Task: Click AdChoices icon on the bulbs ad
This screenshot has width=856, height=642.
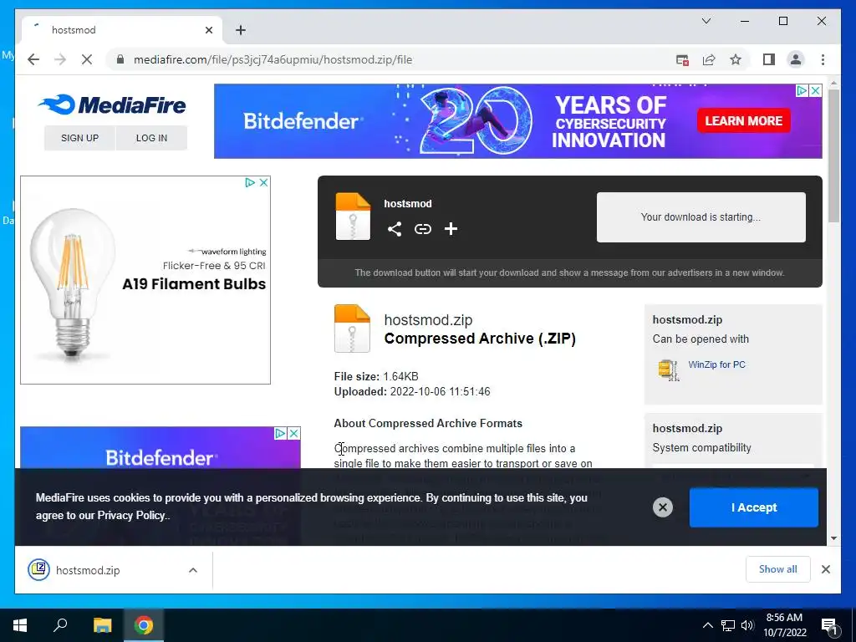Action: click(x=250, y=182)
